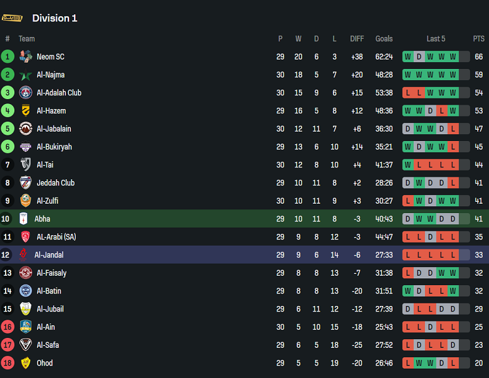Screen dimensions: 489x378
Task: Click the Neom SC team crest
Action: [x=26, y=56]
